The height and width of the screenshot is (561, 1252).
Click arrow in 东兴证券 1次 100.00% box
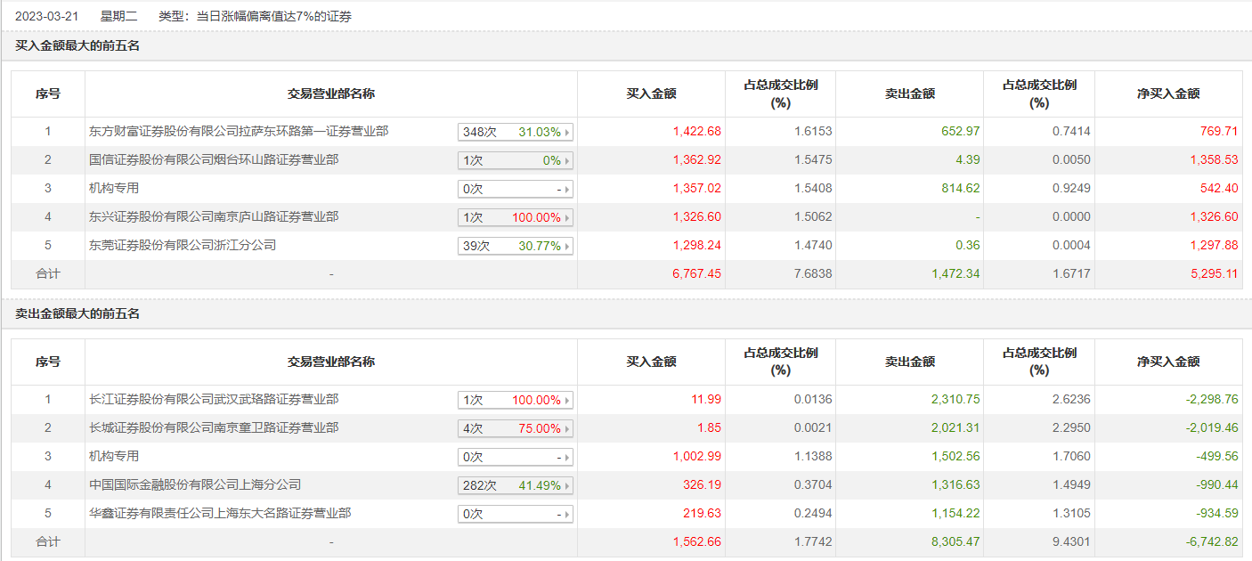tap(567, 217)
